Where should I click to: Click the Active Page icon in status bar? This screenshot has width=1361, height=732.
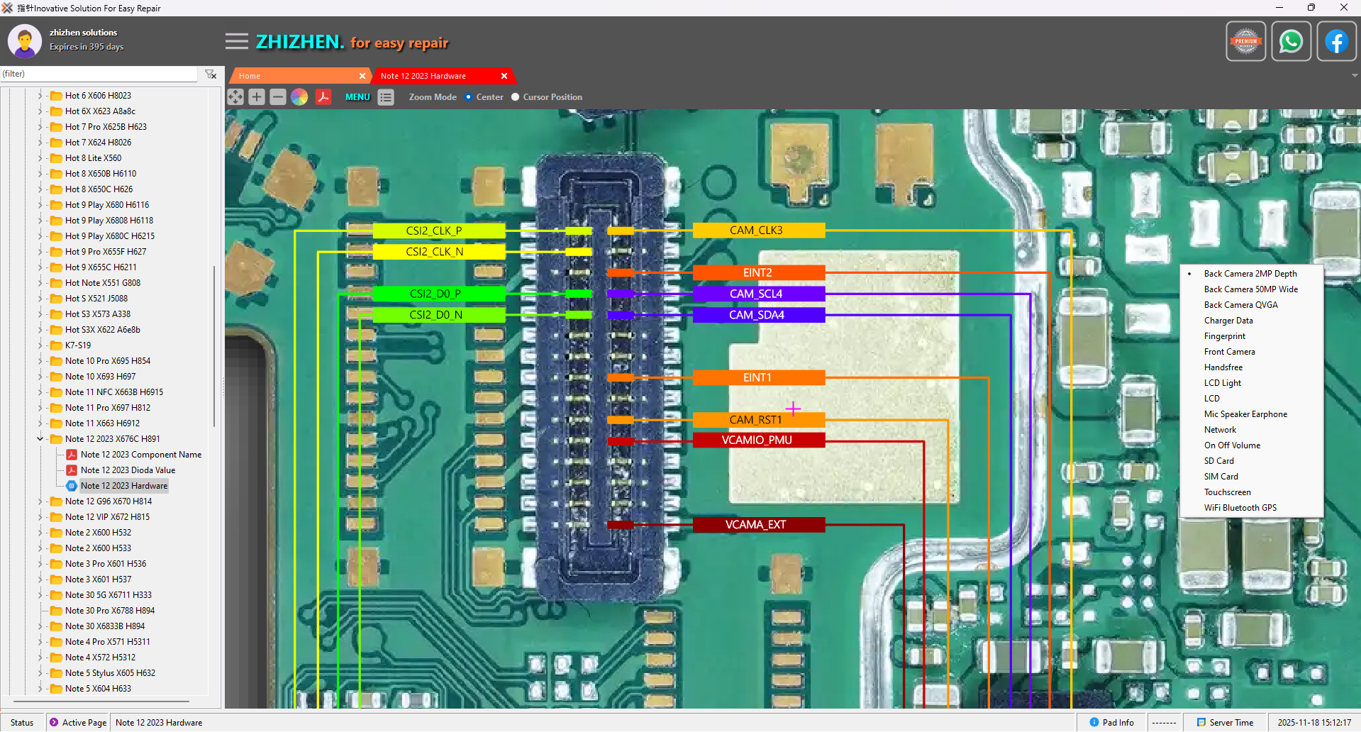54,723
